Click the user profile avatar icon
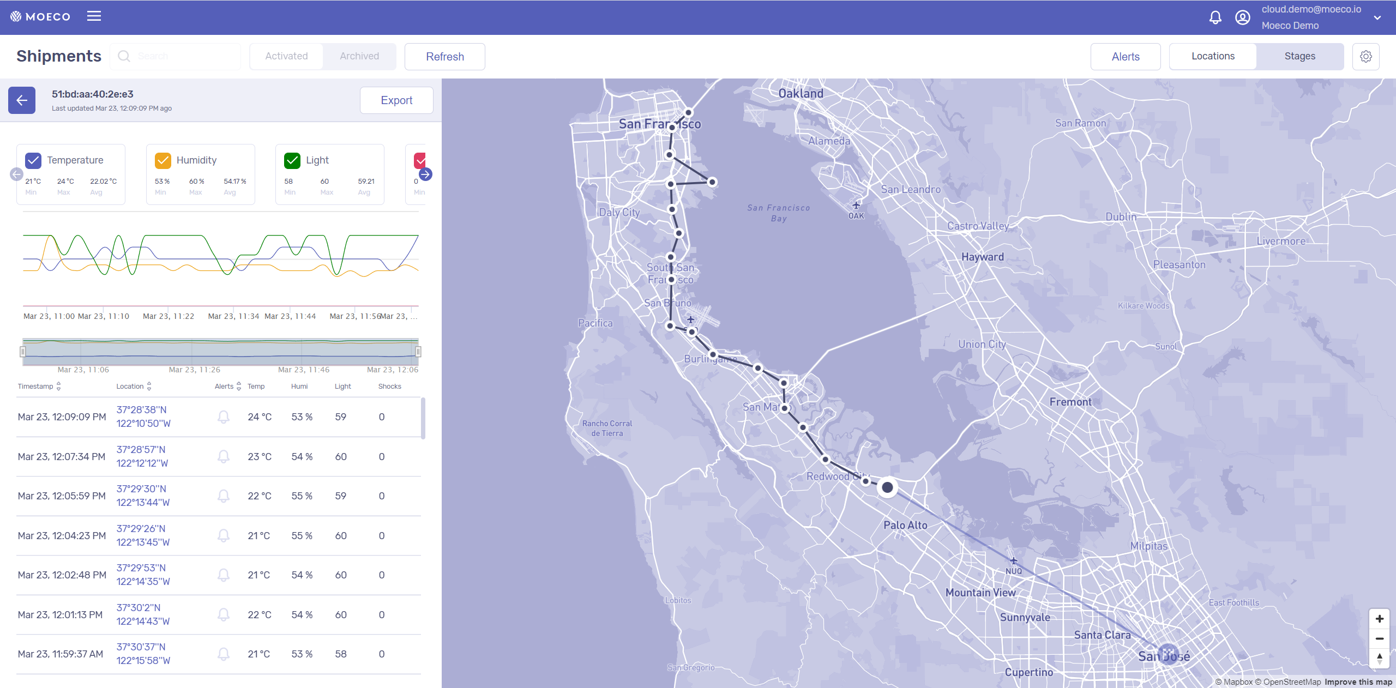 click(x=1242, y=17)
